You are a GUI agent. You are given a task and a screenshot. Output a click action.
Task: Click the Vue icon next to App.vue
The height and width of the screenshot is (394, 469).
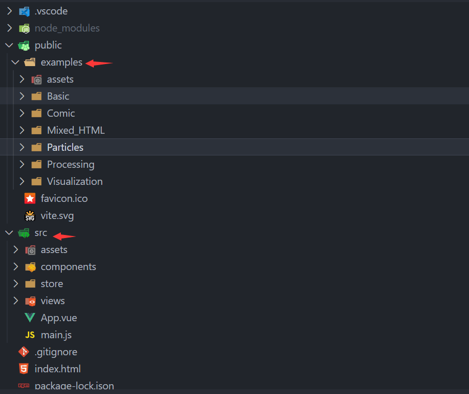(30, 318)
